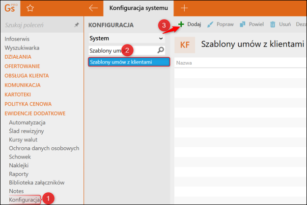Click the magnifier search icon

tap(160, 50)
